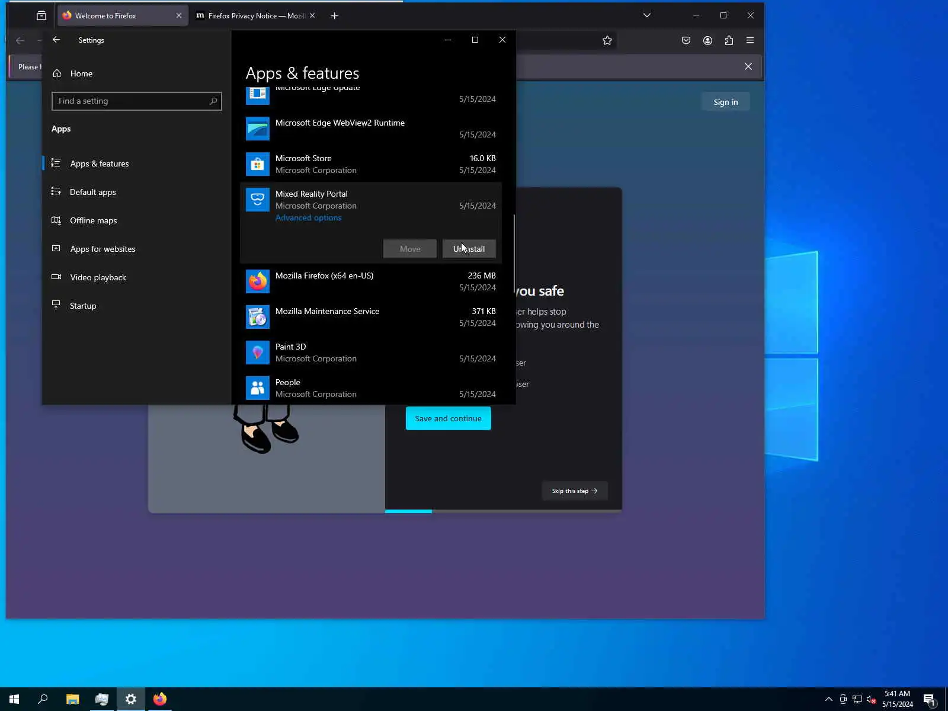Open the Firefox View button

pos(41,15)
